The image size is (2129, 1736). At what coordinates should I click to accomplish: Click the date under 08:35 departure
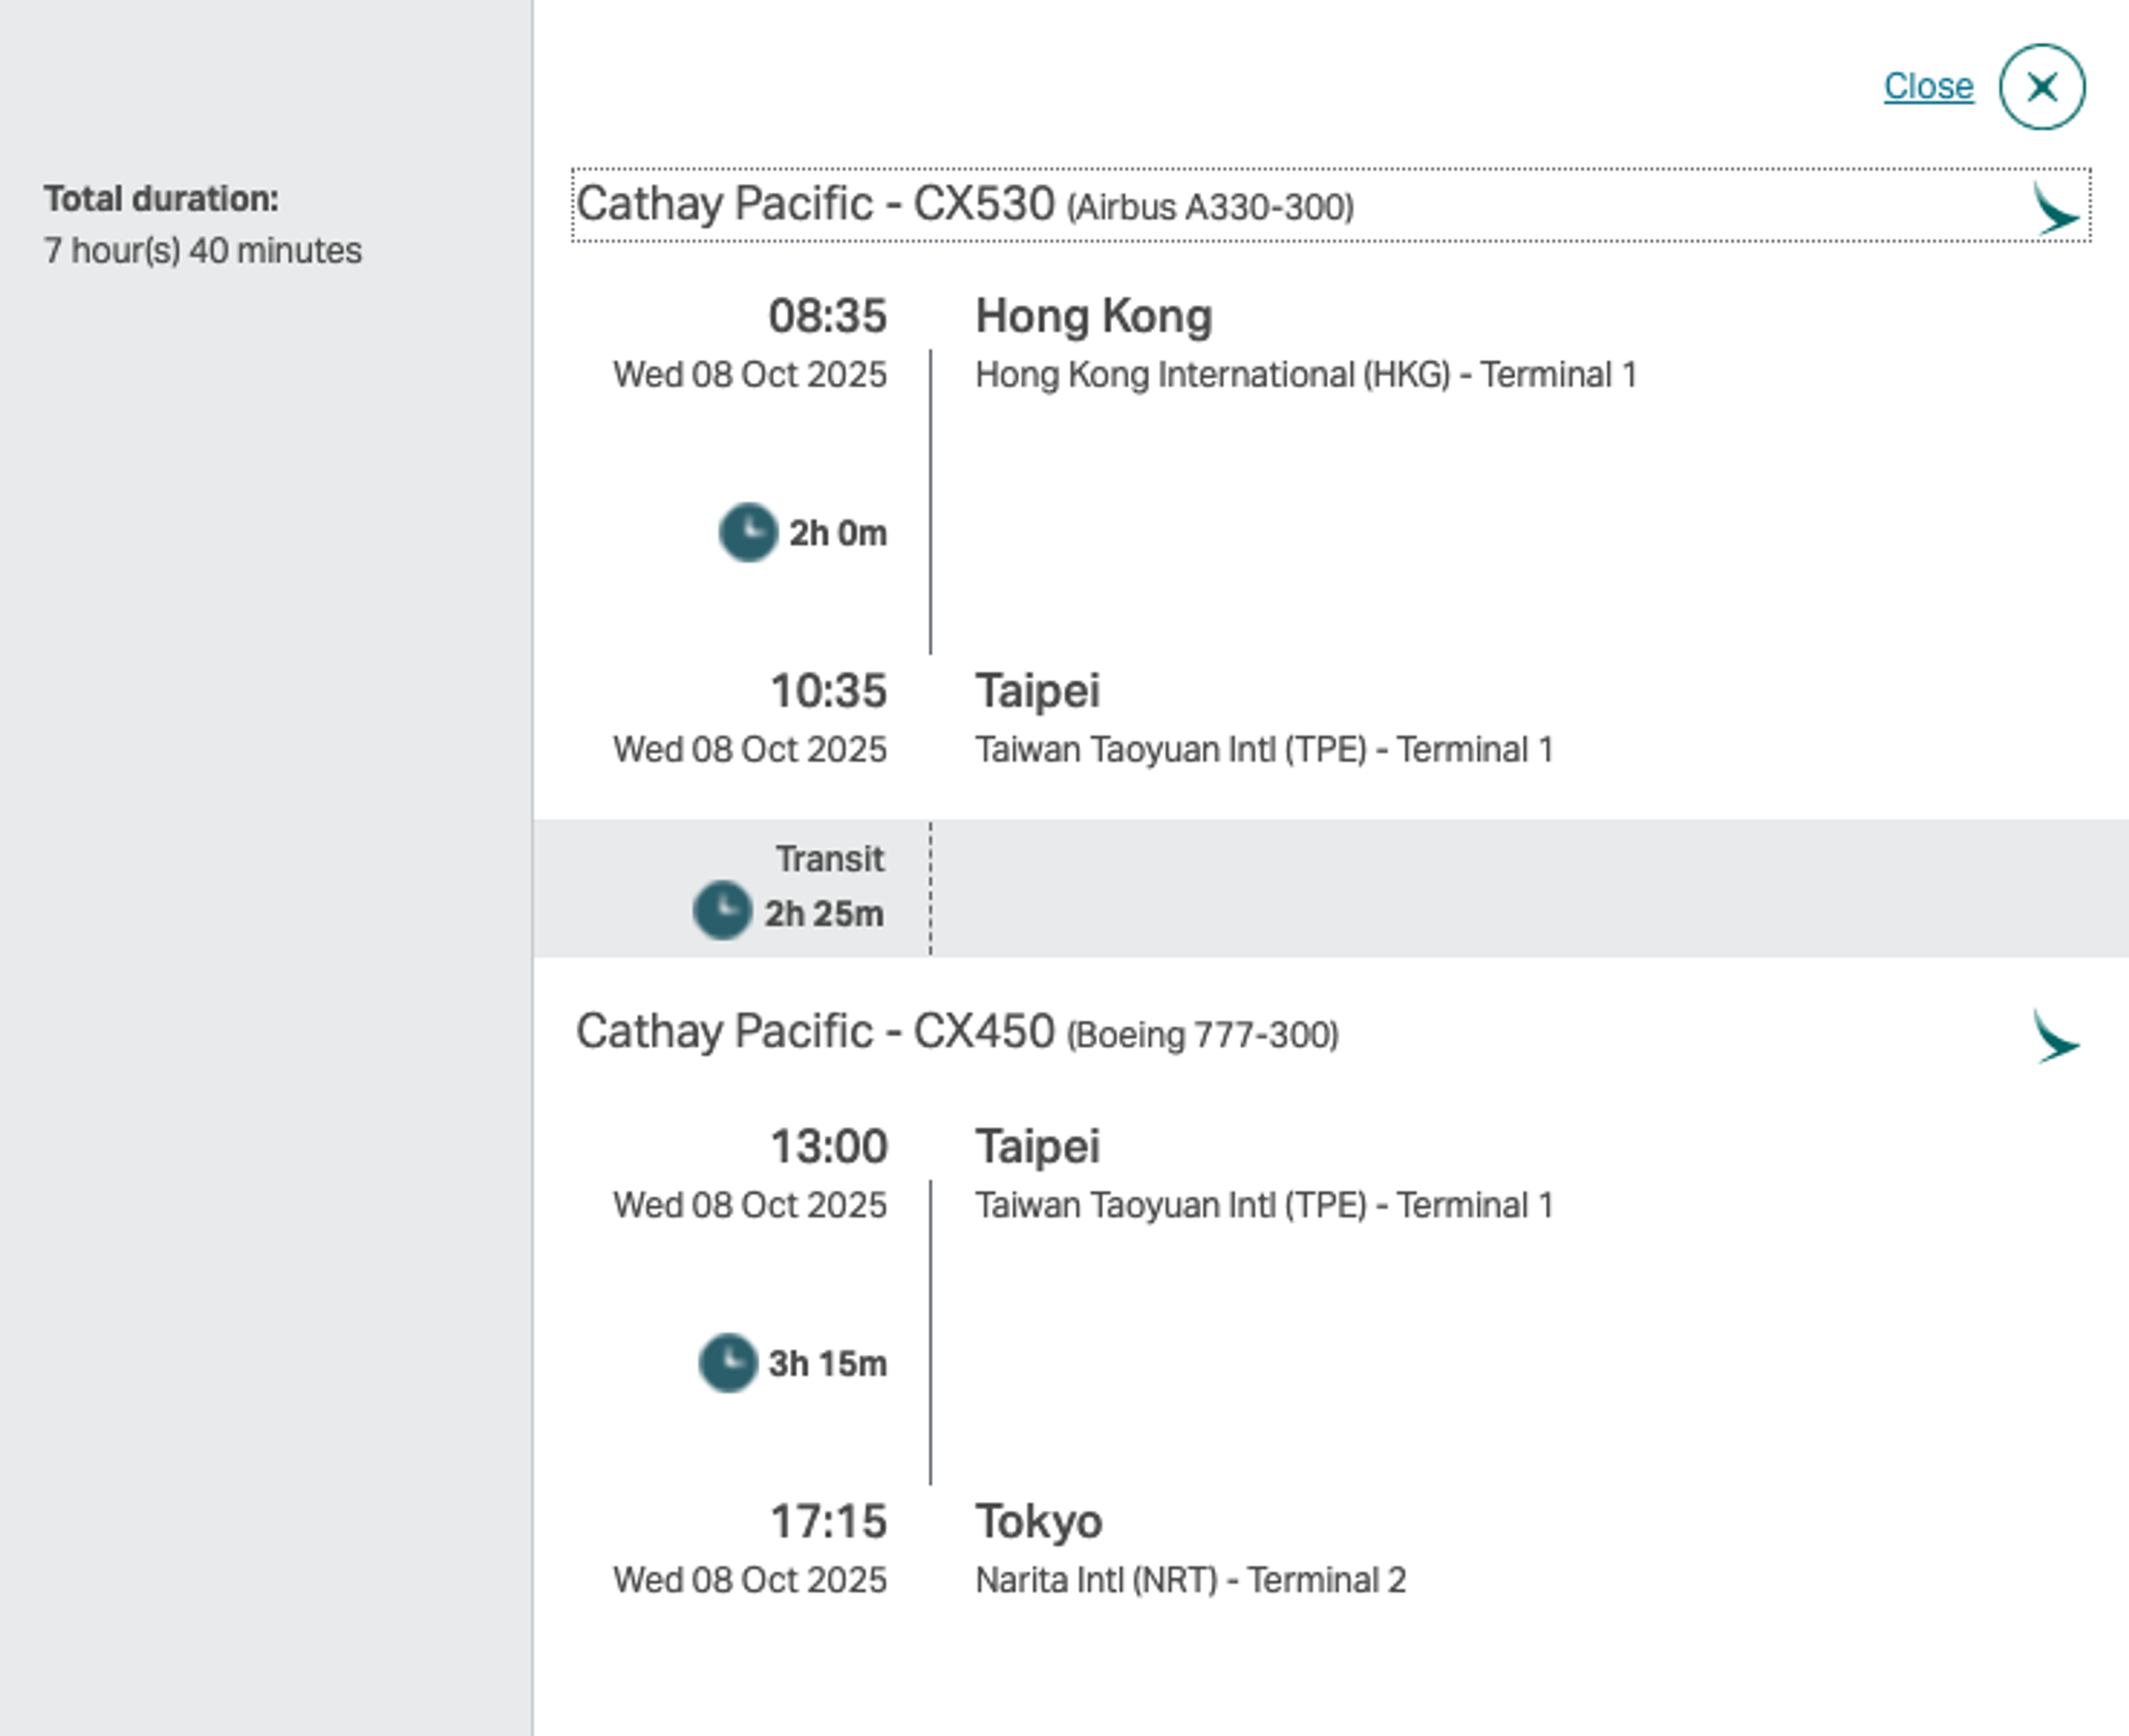coord(750,374)
